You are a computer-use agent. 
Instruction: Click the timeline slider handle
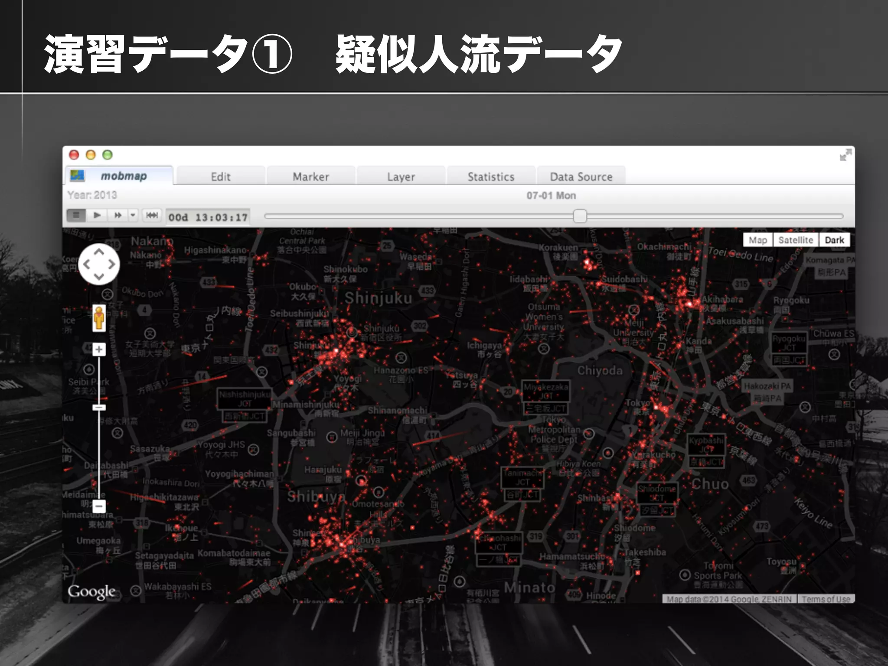[x=580, y=216]
